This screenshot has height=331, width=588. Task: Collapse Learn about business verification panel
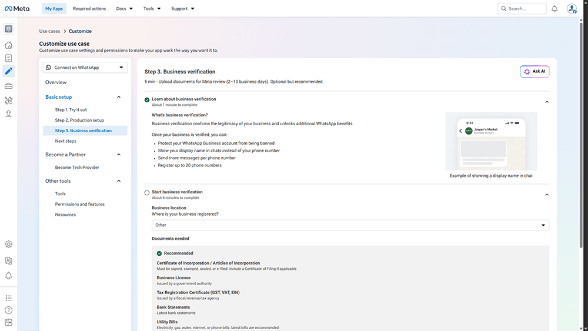[547, 102]
